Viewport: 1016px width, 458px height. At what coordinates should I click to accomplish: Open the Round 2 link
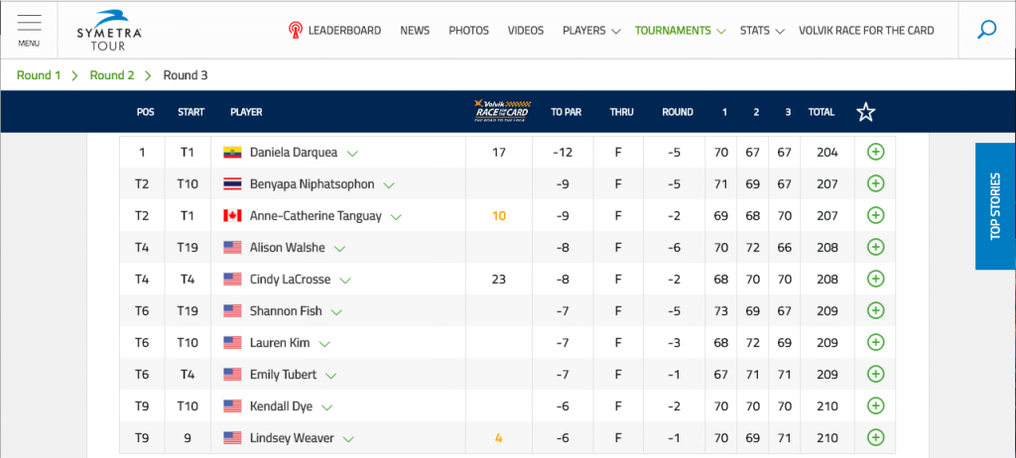111,75
